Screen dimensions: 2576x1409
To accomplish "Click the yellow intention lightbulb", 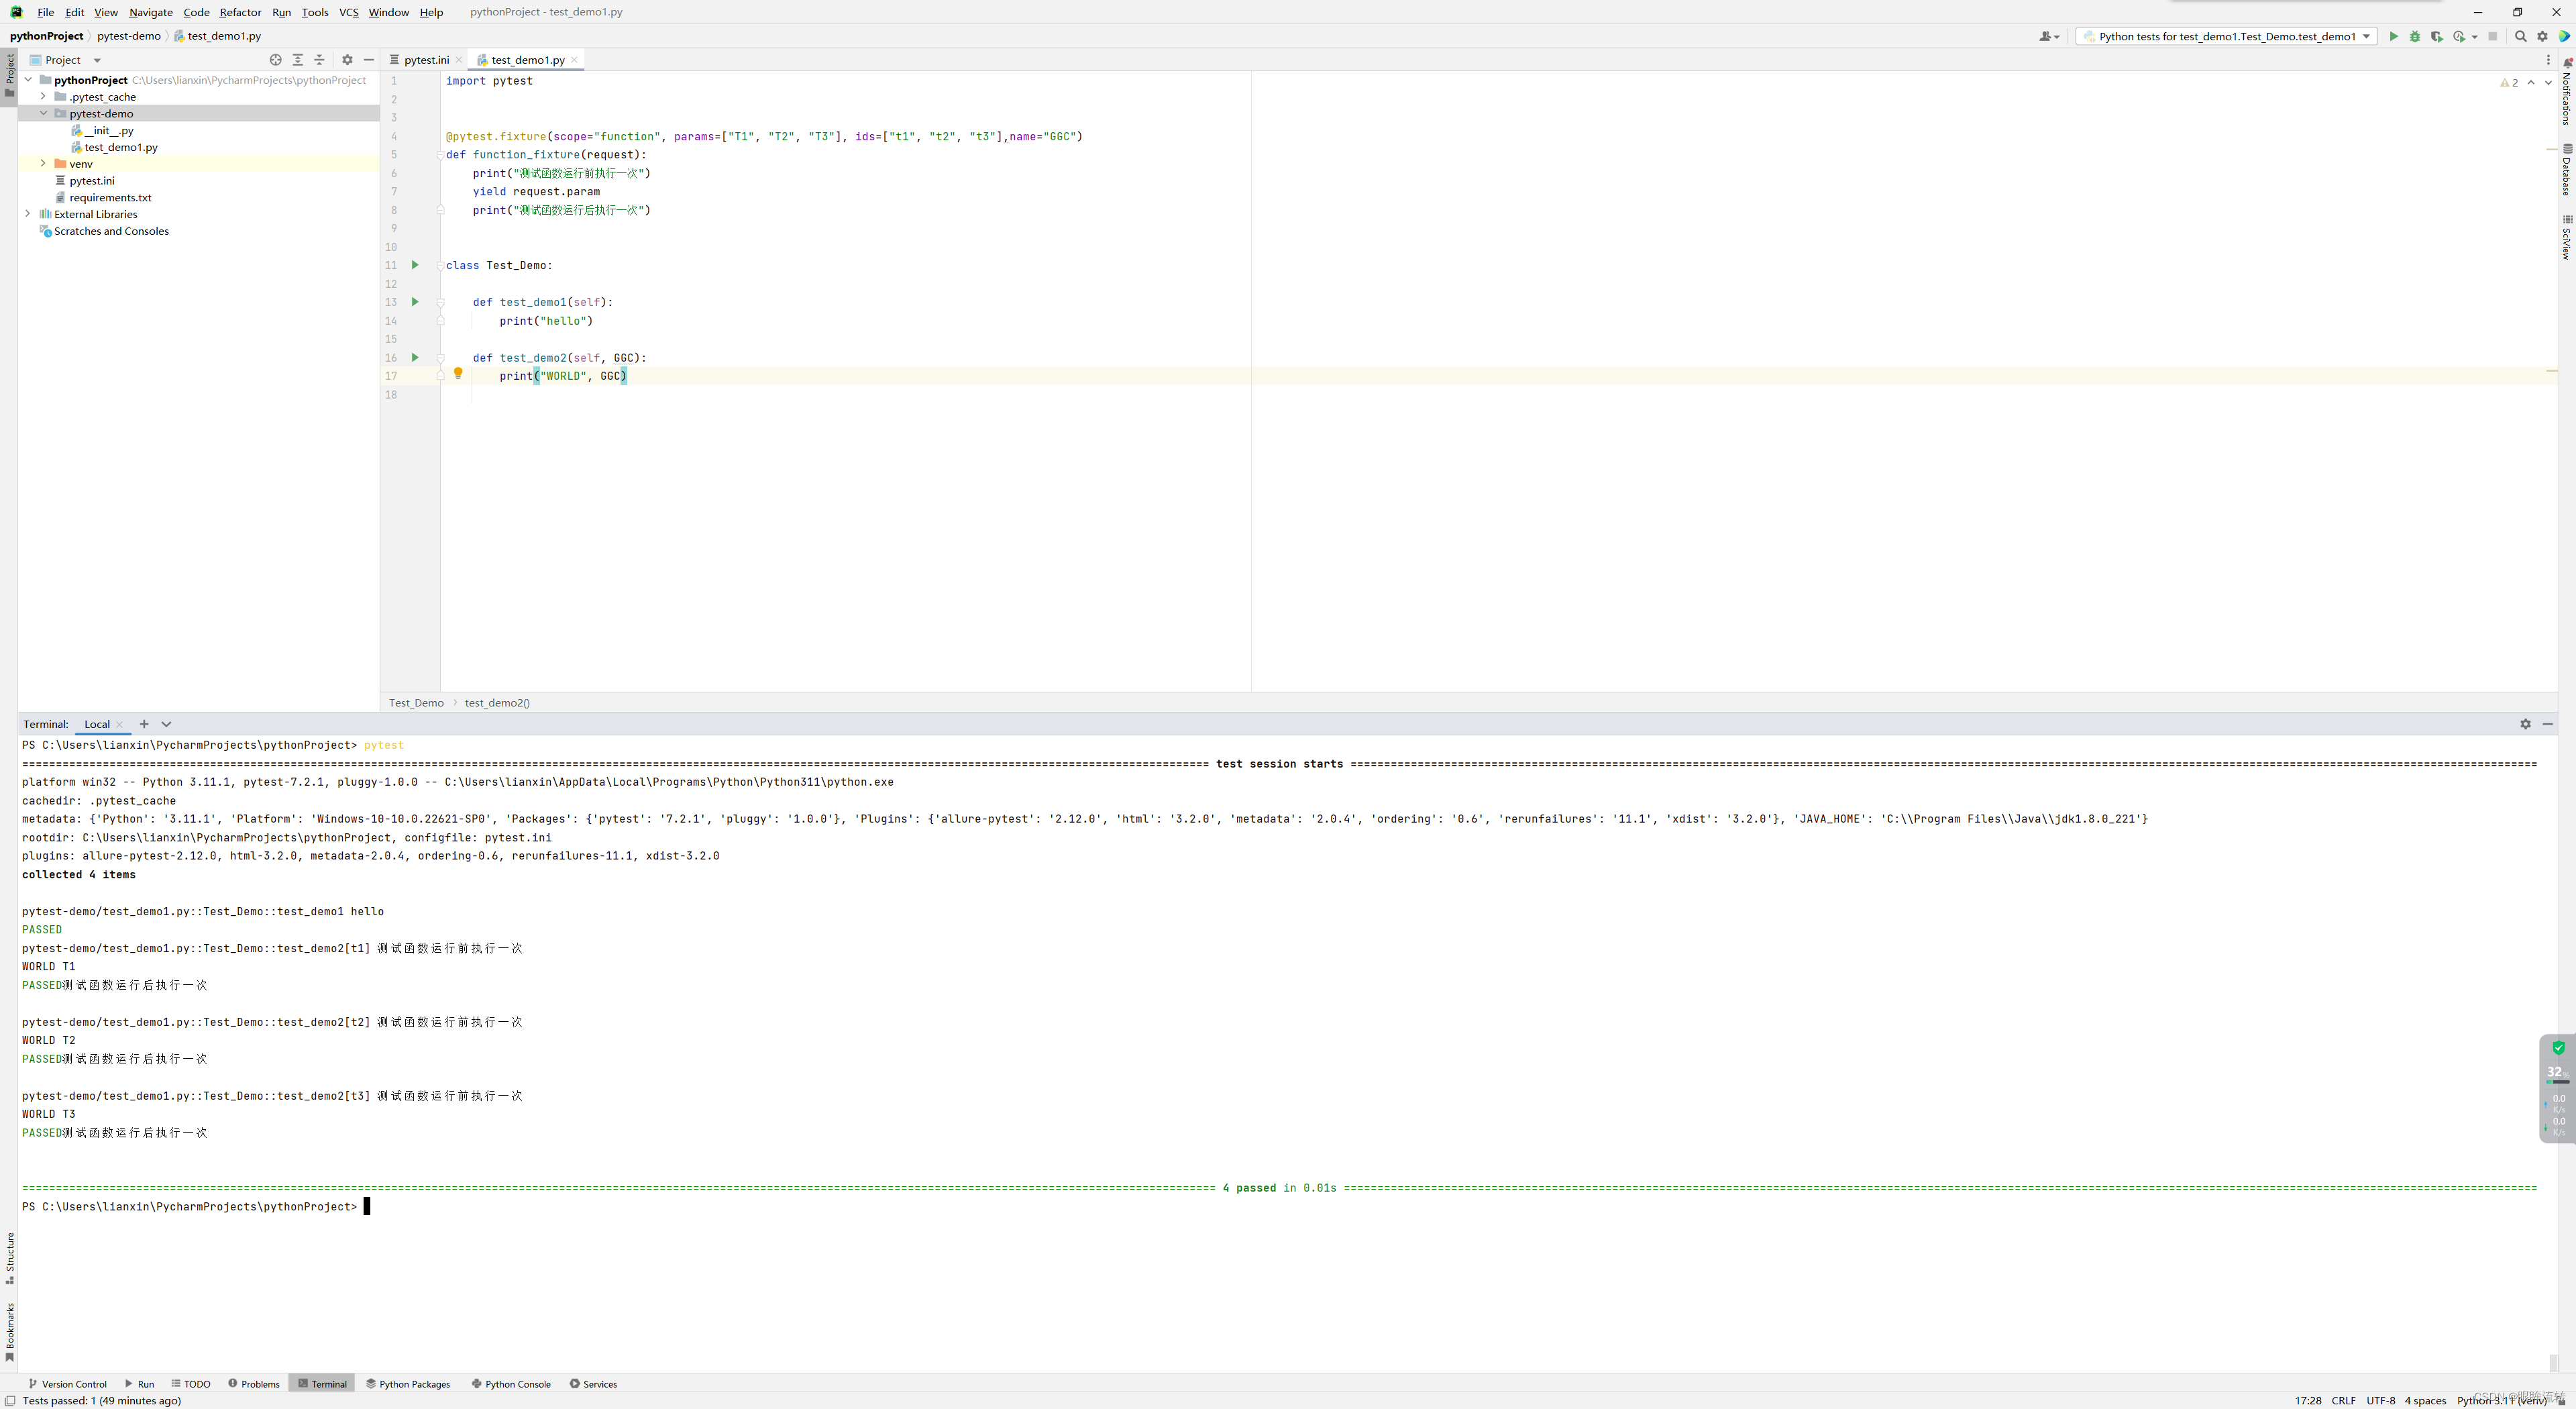I will 458,373.
